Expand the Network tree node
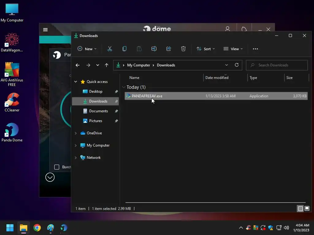This screenshot has height=235, width=314. click(76, 158)
